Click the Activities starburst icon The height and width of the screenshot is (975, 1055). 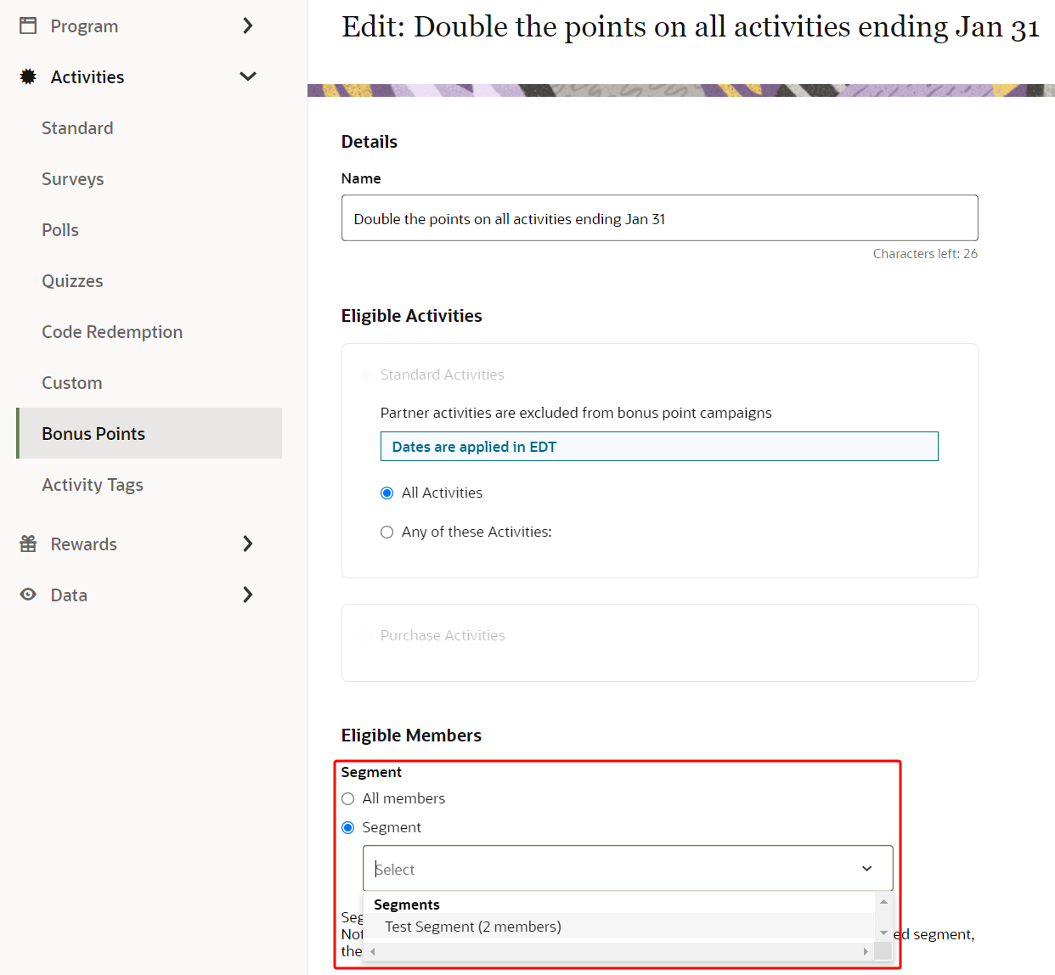coord(28,76)
